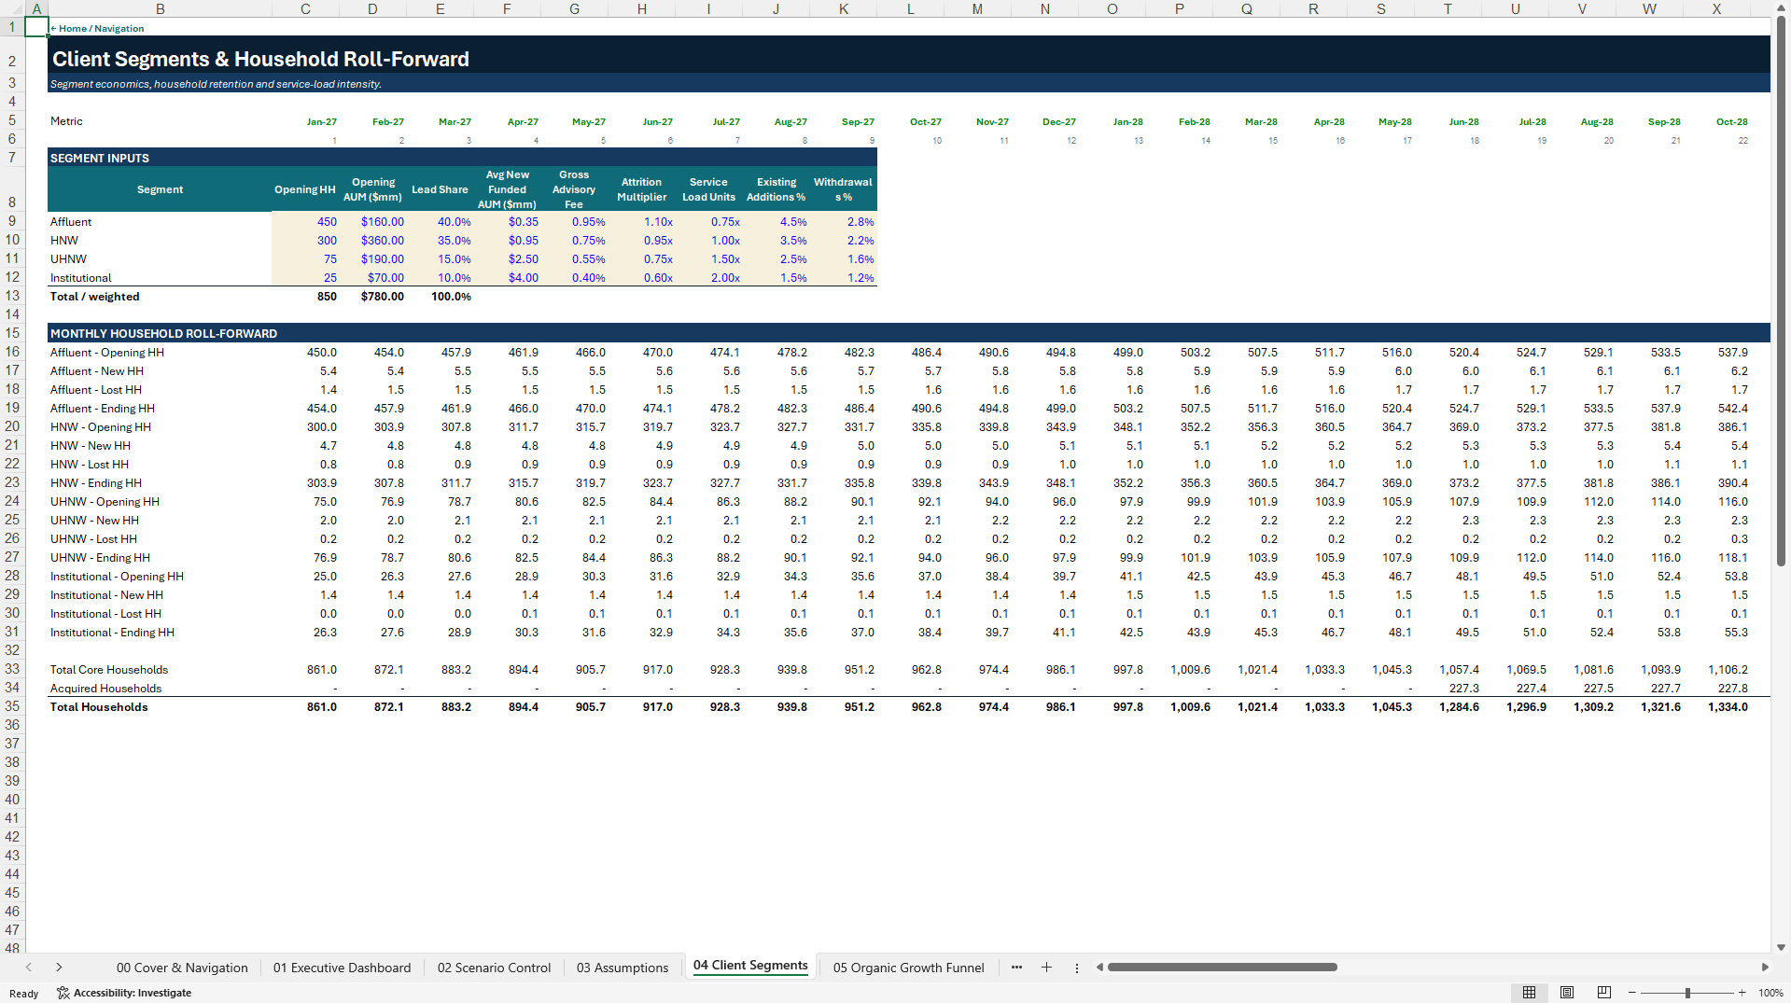Open the Home / Navigation link
This screenshot has width=1791, height=1003.
[97, 28]
